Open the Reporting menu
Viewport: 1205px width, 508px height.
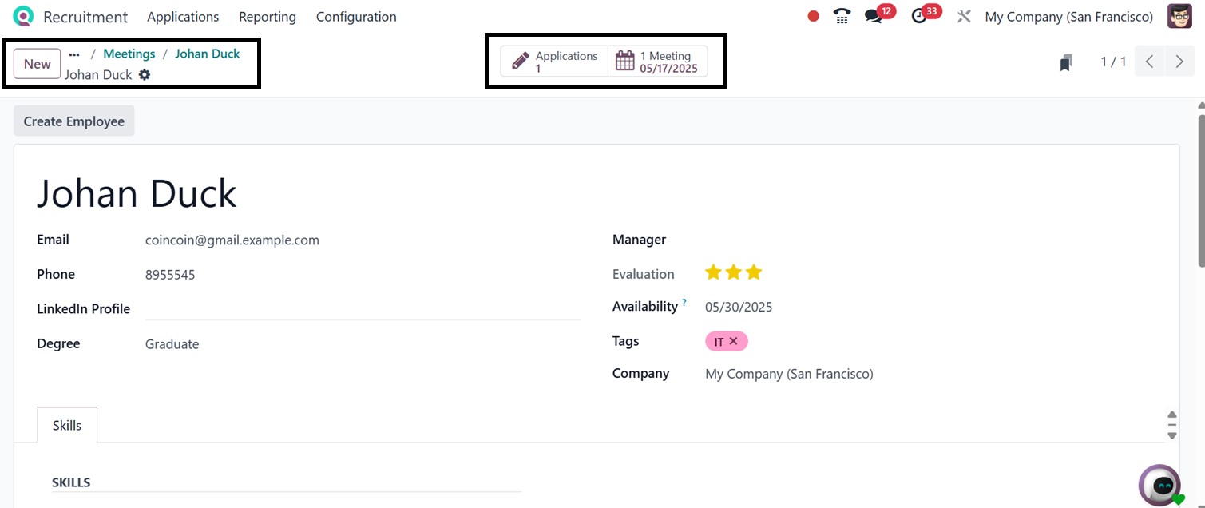point(268,17)
